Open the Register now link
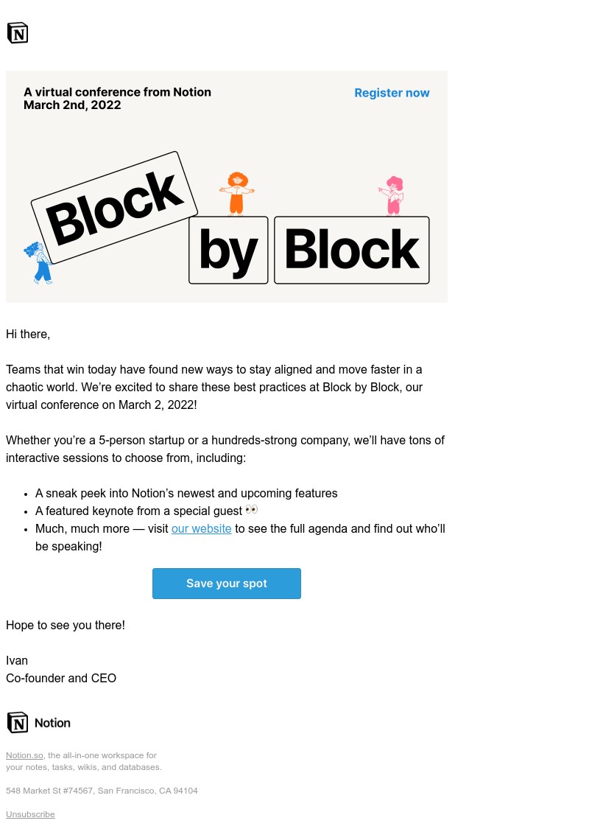Screen dimensions: 589x826 pyautogui.click(x=392, y=93)
